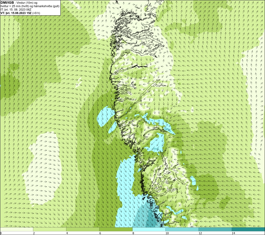Click the '4' scale label
The image size is (265, 235).
click(x=67, y=233)
